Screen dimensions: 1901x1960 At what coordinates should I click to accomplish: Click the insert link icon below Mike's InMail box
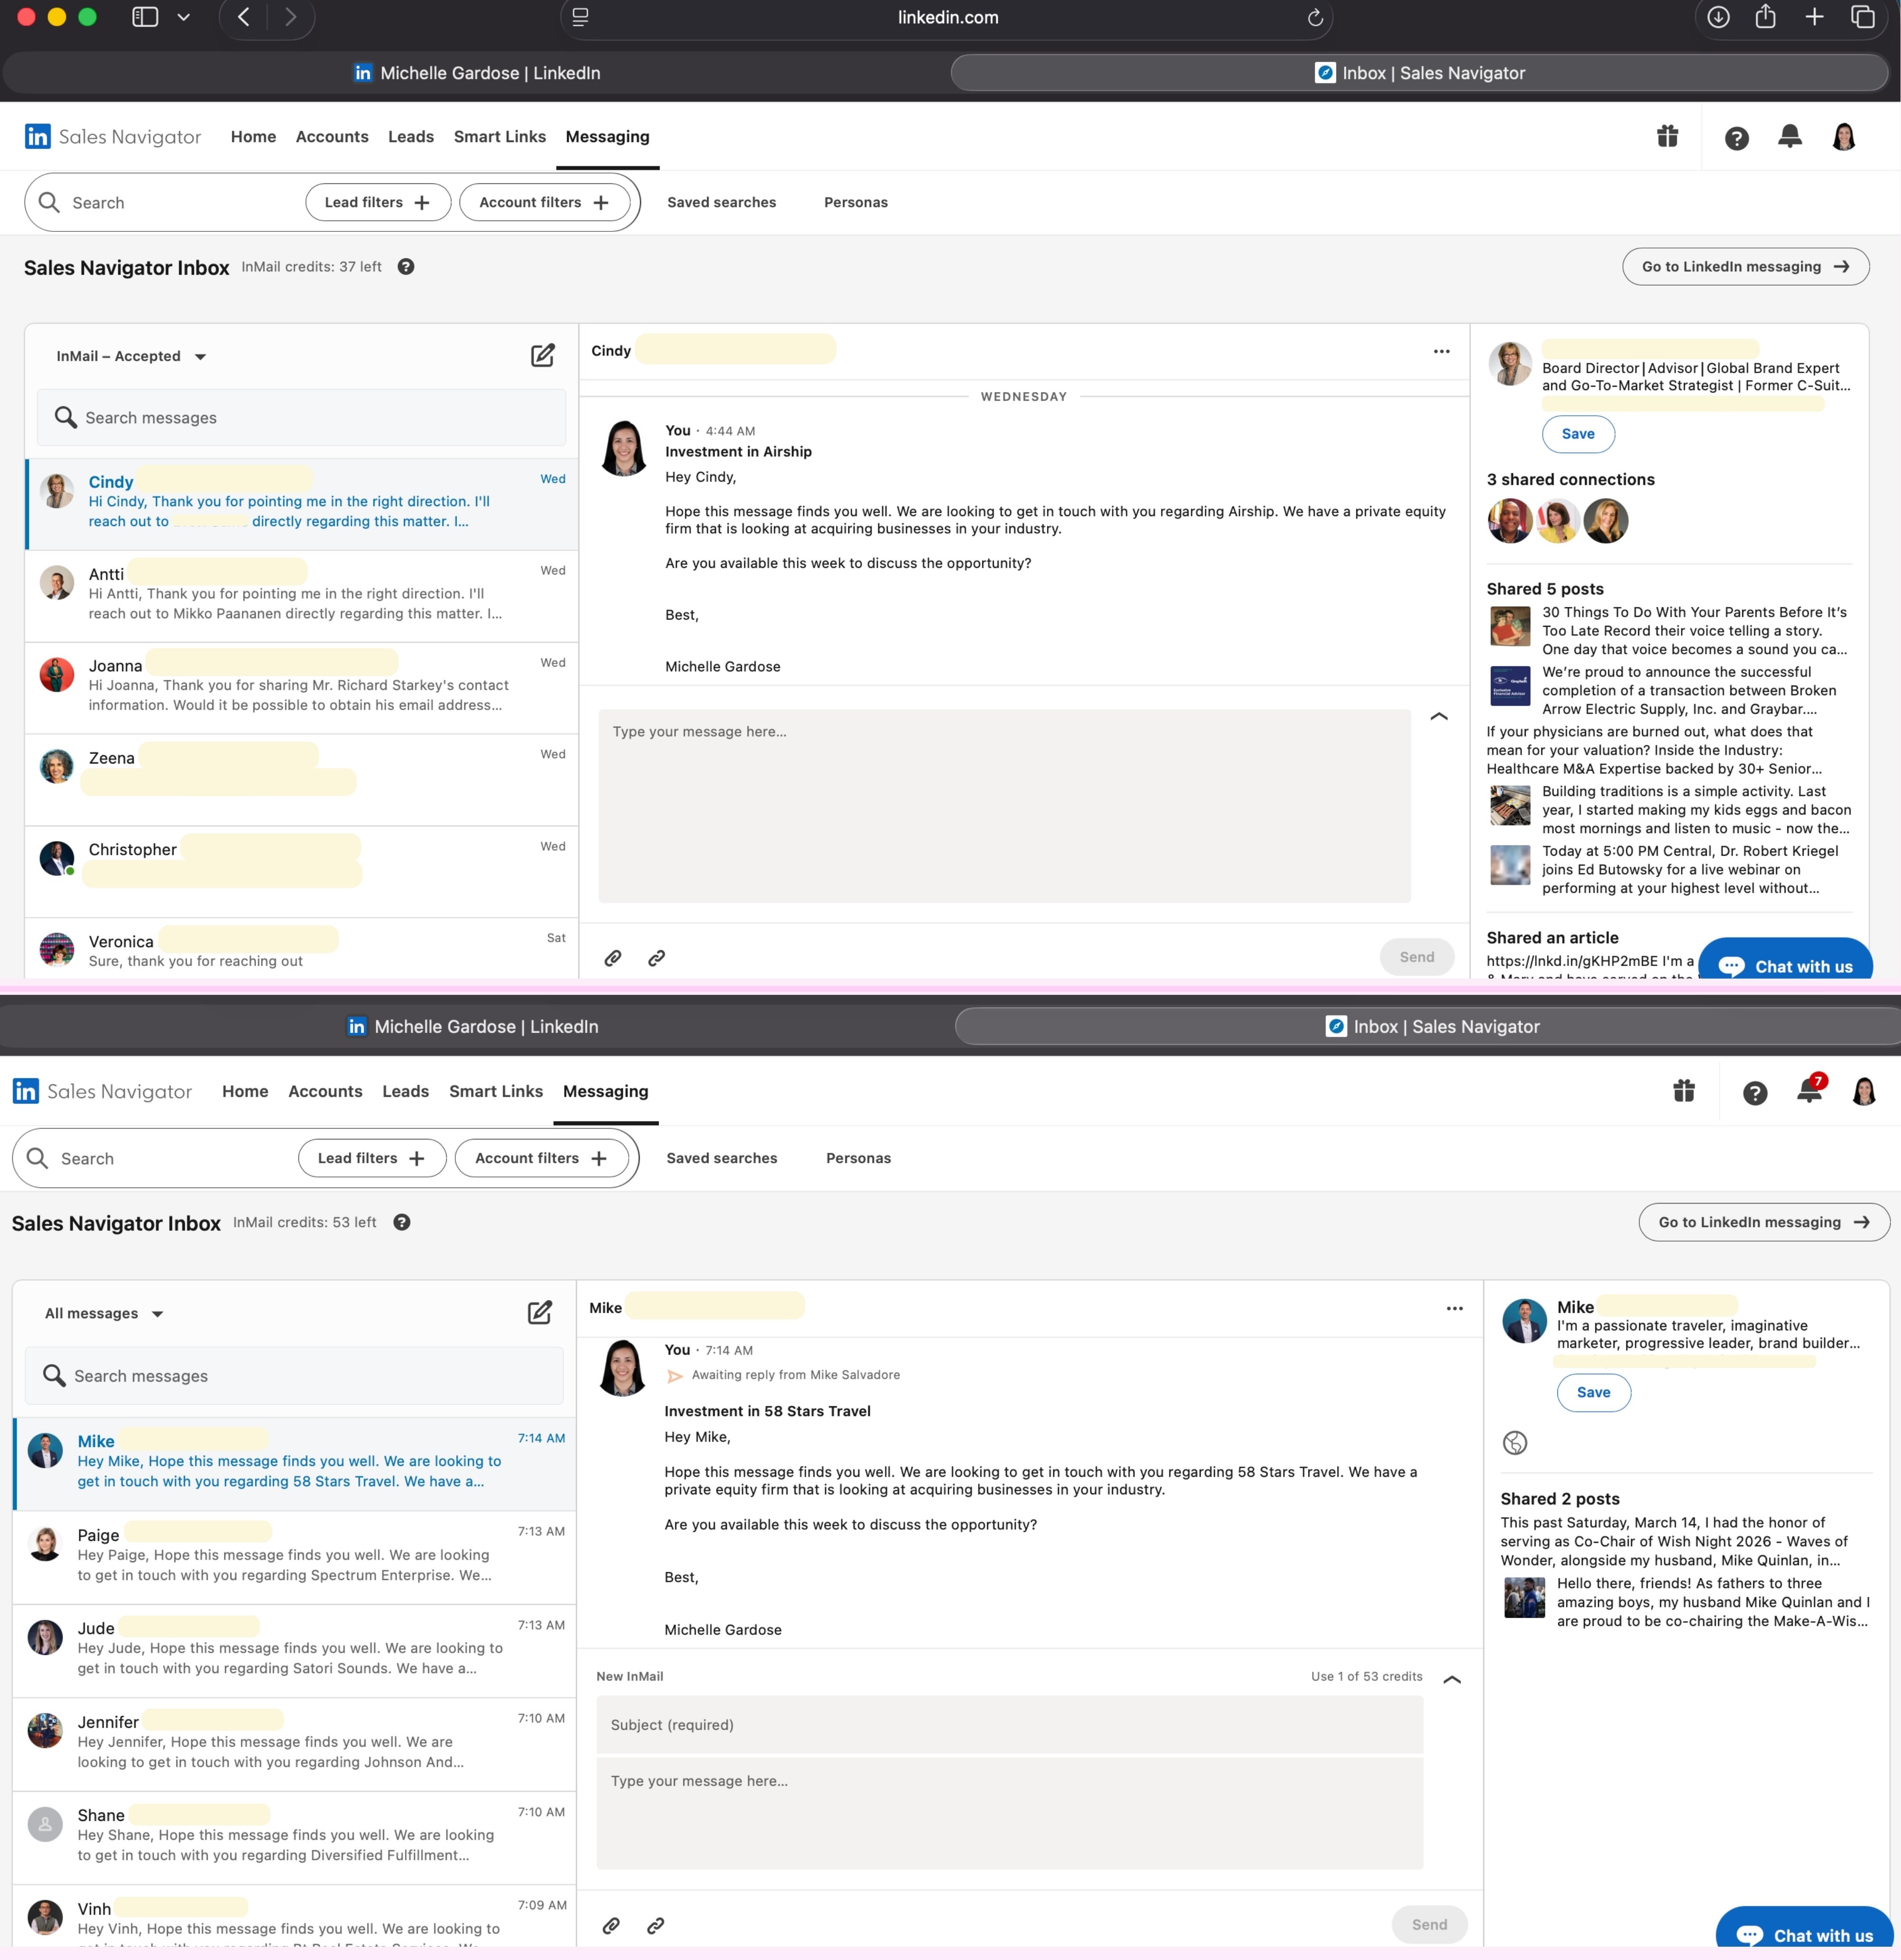click(x=655, y=1925)
